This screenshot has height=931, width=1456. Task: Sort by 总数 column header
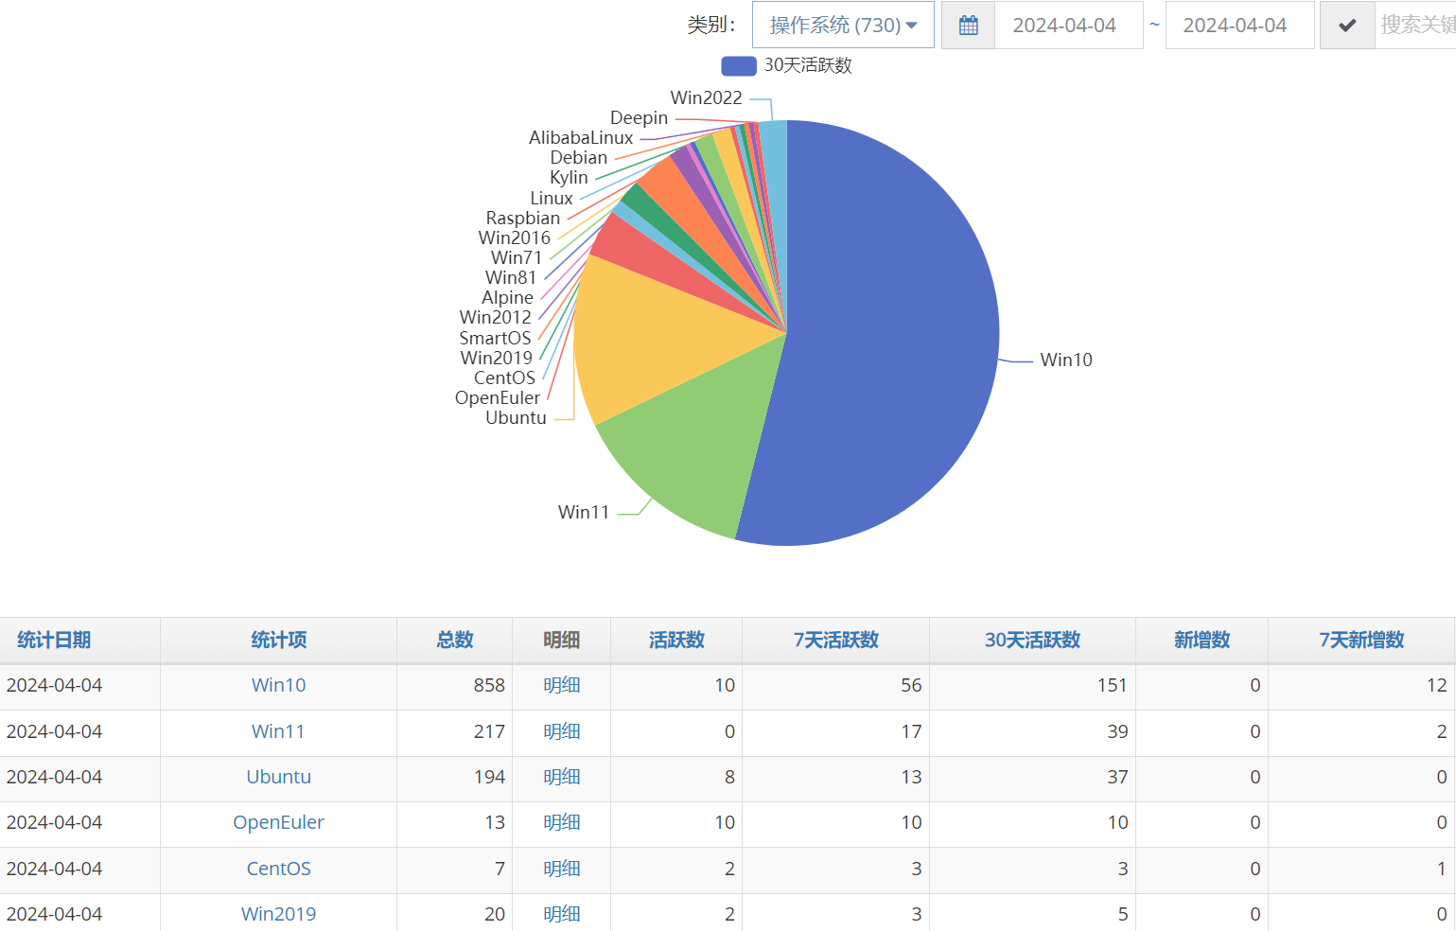[455, 640]
